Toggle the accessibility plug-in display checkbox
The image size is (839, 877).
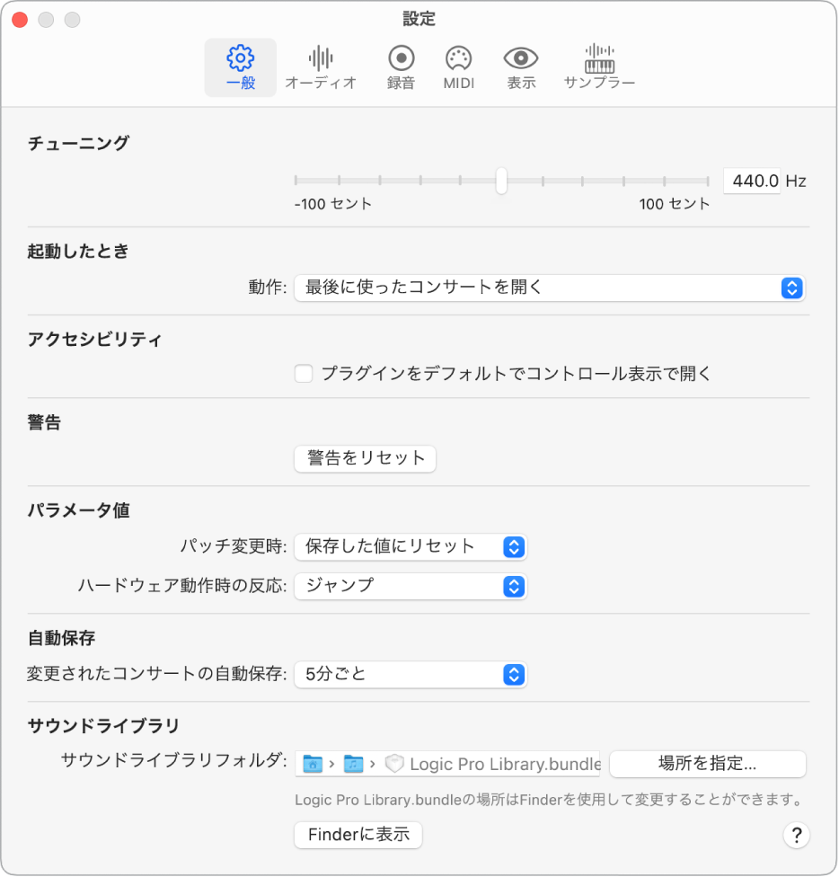pos(303,373)
